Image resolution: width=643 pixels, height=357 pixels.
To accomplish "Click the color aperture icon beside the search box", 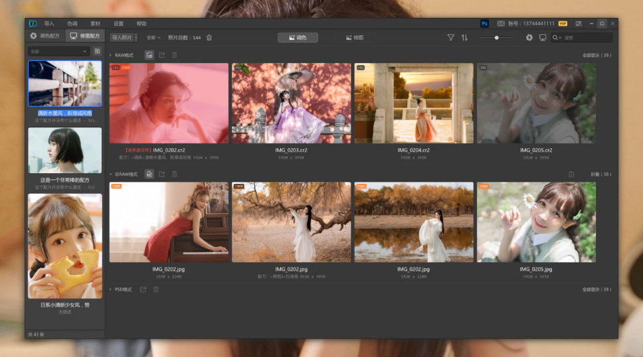I will (529, 38).
